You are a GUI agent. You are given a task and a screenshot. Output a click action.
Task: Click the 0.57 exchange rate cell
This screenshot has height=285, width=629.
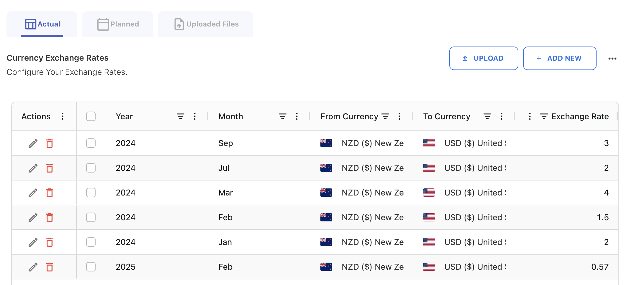(599, 267)
